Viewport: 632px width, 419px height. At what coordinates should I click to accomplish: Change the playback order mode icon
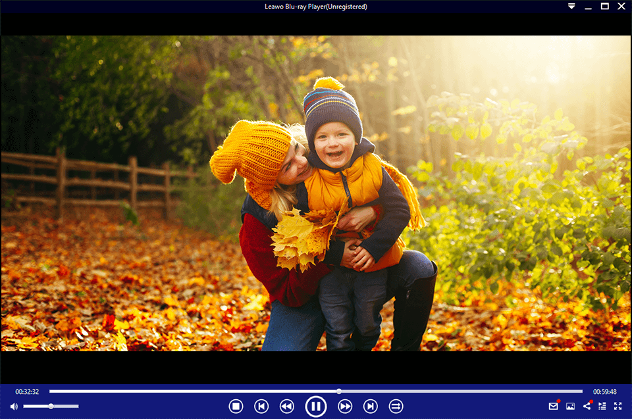pos(396,406)
